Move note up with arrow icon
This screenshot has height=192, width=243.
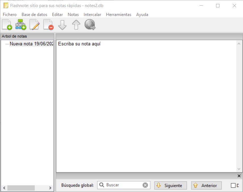(76, 25)
